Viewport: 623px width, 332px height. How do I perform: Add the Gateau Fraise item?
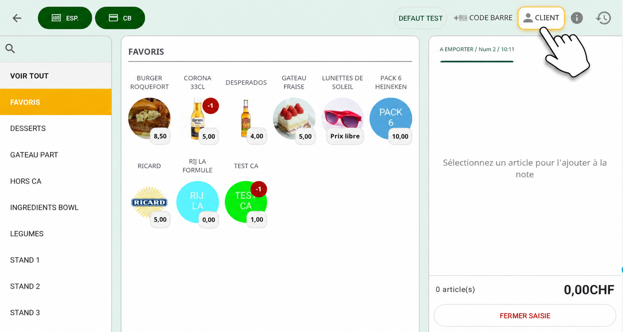pos(294,118)
